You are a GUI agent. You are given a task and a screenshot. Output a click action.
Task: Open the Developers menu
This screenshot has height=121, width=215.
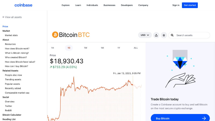(127, 5)
